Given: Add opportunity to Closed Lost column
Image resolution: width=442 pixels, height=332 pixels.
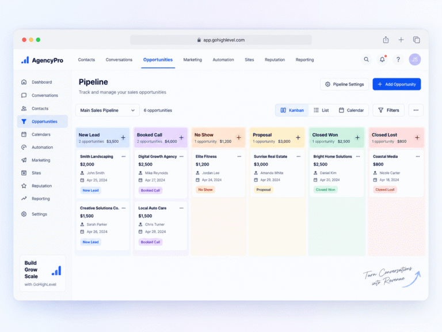Looking at the screenshot, I should tap(417, 138).
